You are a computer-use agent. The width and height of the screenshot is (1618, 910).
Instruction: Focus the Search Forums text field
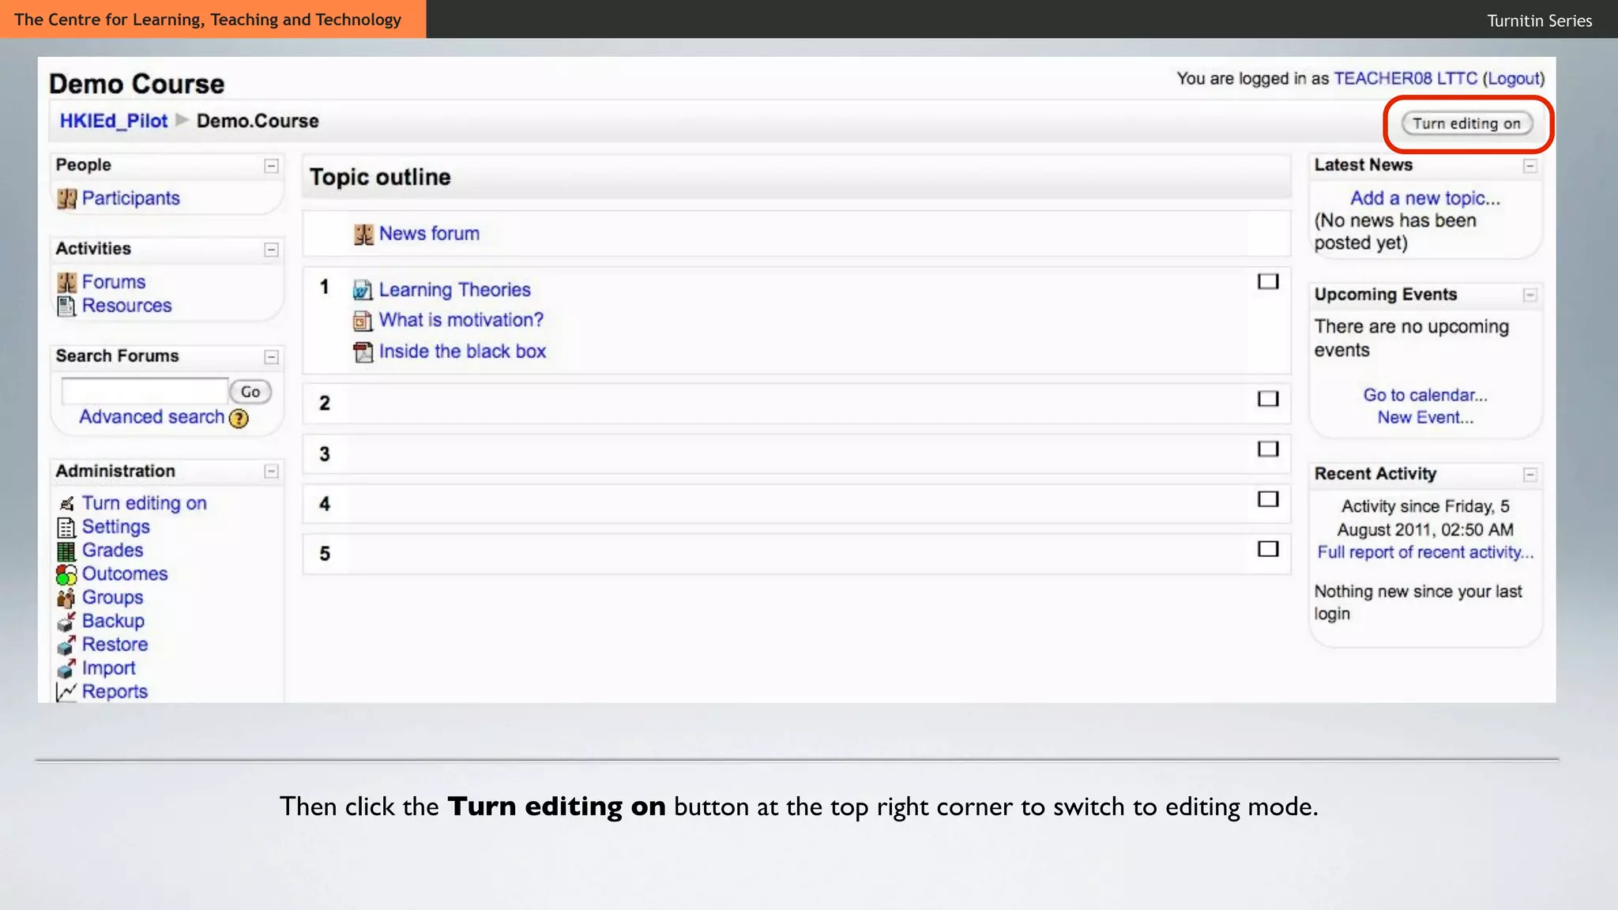(145, 391)
